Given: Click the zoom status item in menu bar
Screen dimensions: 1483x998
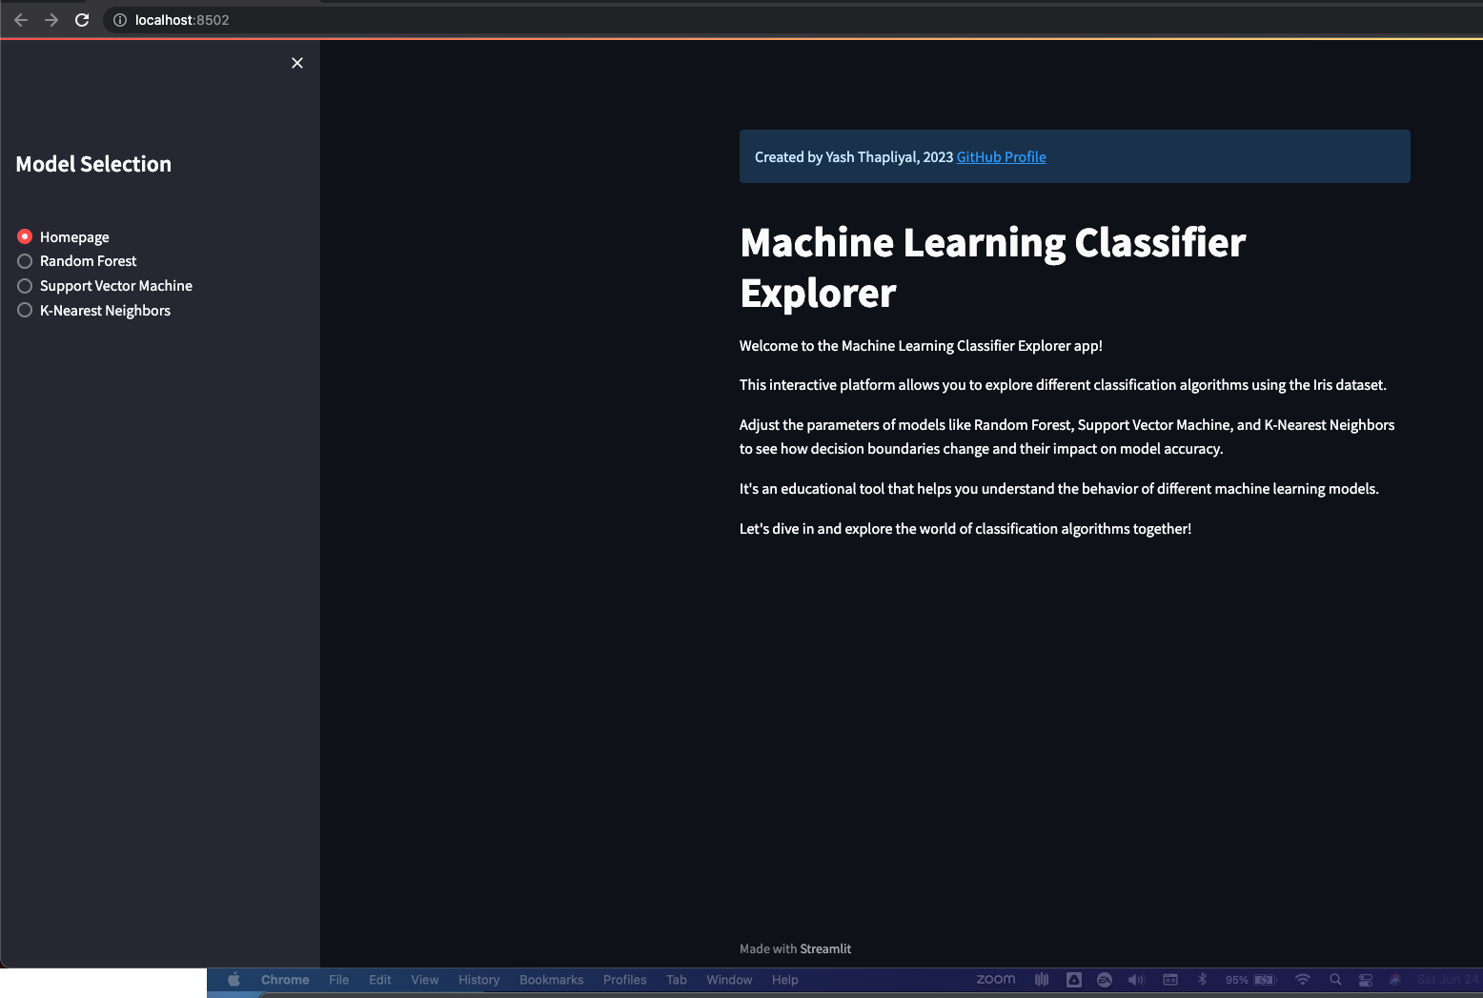Looking at the screenshot, I should (996, 979).
